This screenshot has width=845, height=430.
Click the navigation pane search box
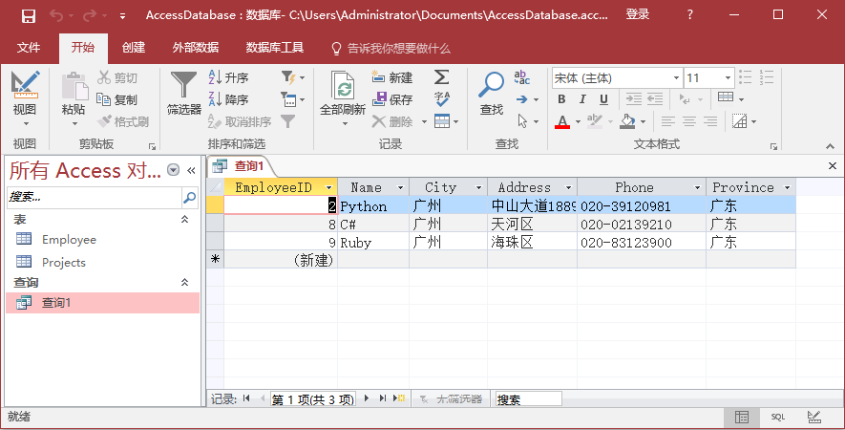pyautogui.click(x=94, y=197)
